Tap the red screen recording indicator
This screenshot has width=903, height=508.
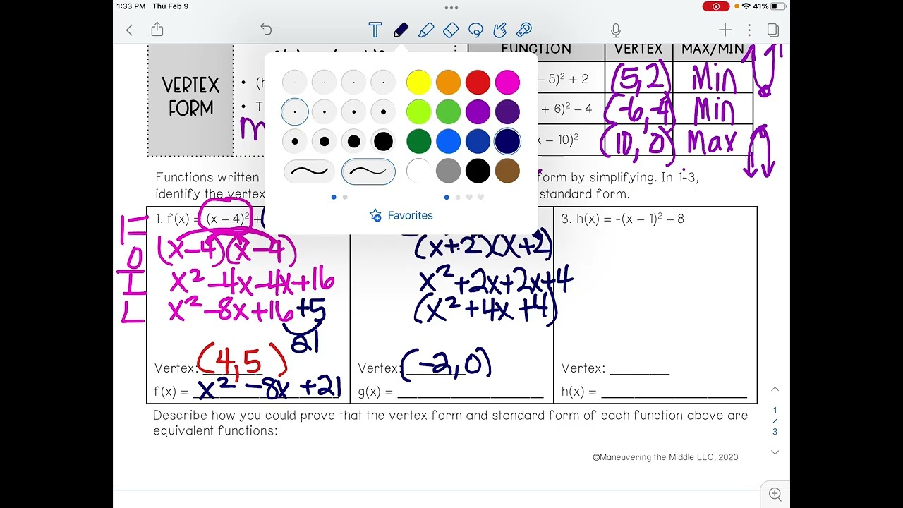[716, 6]
